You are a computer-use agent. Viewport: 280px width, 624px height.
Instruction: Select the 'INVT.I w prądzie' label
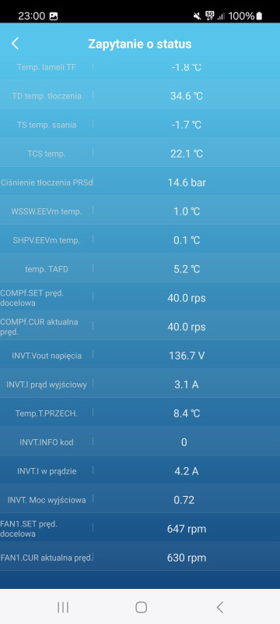(x=47, y=471)
